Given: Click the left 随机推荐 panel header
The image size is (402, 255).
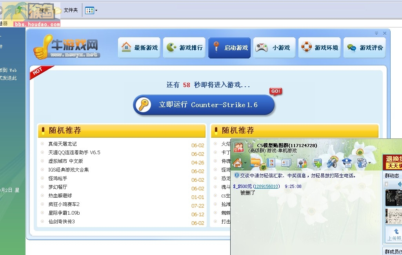Looking at the screenshot, I should click(122, 130).
